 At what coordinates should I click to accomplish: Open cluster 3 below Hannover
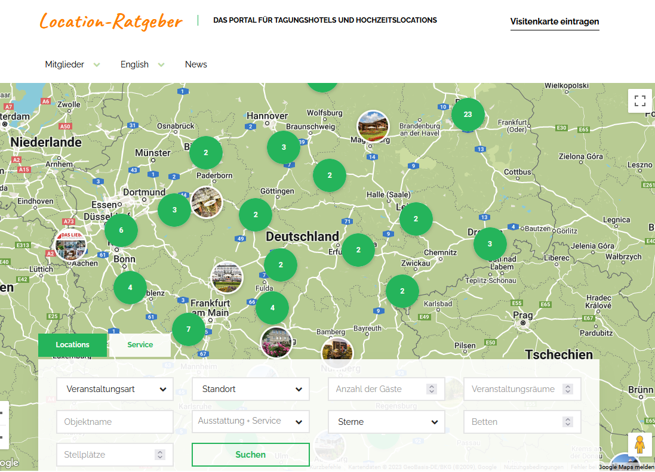284,147
